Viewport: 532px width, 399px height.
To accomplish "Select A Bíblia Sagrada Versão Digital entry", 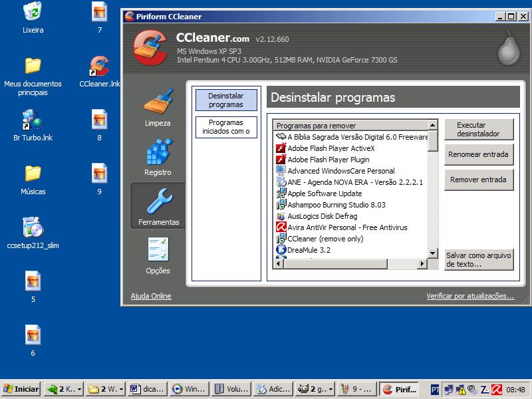I will pos(352,137).
